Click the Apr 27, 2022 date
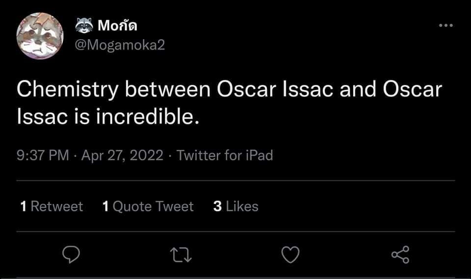Screen dimensions: 471x279 pyautogui.click(x=122, y=155)
